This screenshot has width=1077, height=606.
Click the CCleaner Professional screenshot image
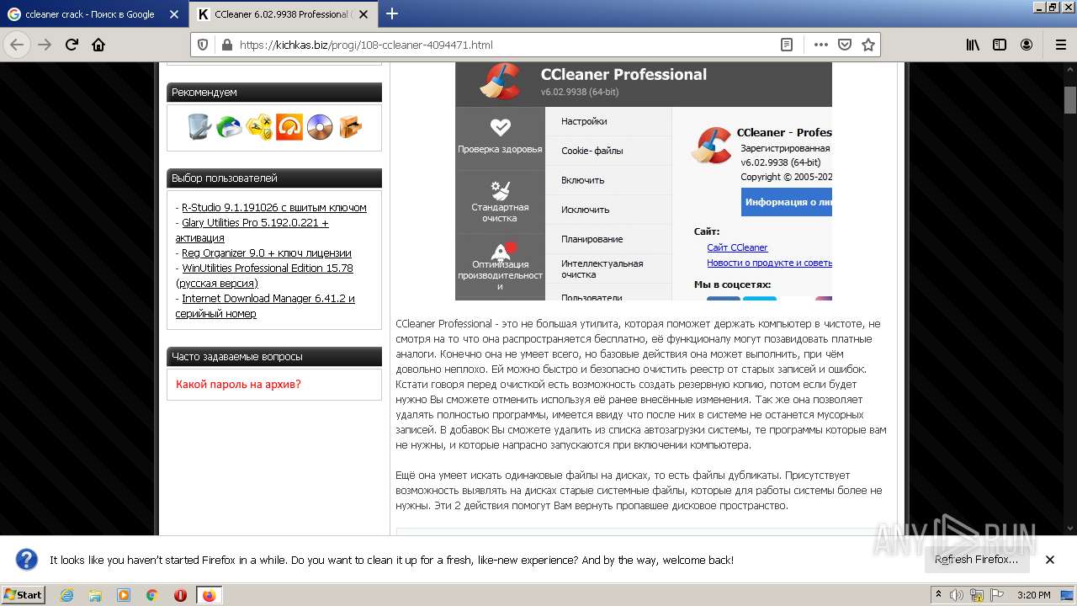(644, 181)
